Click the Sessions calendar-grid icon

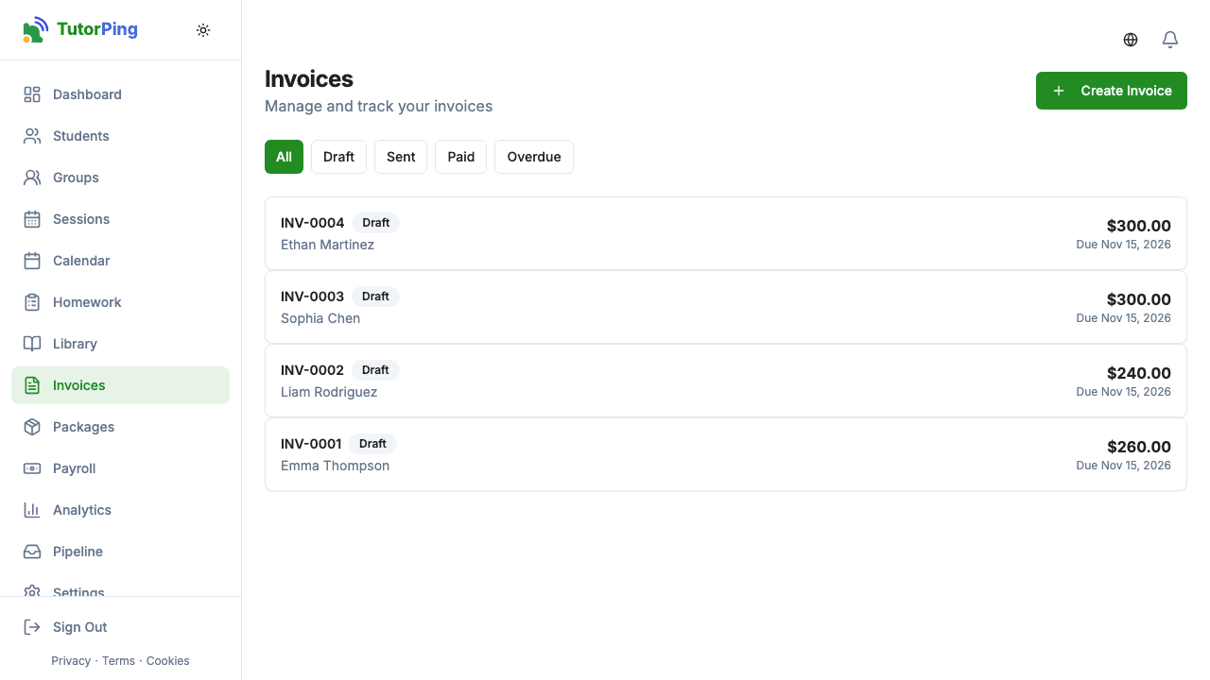[32, 219]
